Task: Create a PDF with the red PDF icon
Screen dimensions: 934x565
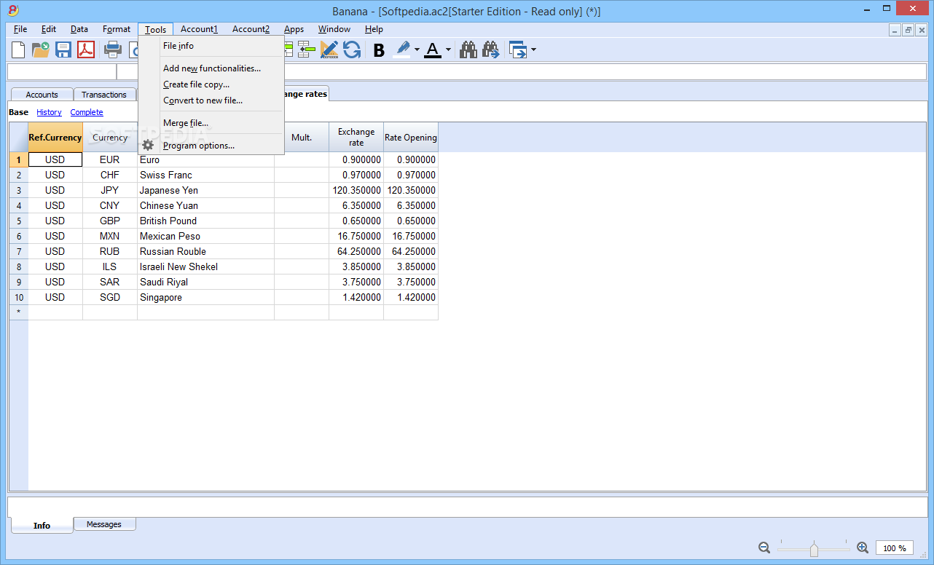Action: (x=86, y=50)
